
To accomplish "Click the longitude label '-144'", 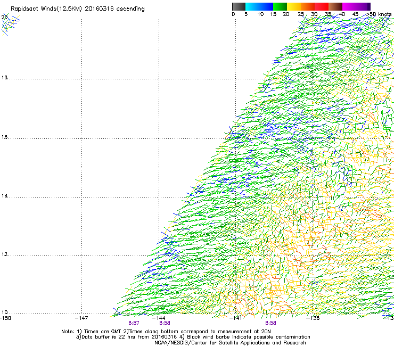I will [x=159, y=318].
